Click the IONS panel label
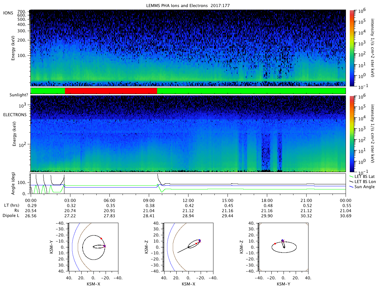Viewport: 384px width, 288px height. coord(8,12)
